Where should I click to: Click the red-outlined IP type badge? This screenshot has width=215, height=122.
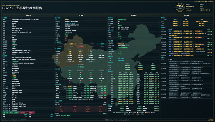[x=81, y=46]
